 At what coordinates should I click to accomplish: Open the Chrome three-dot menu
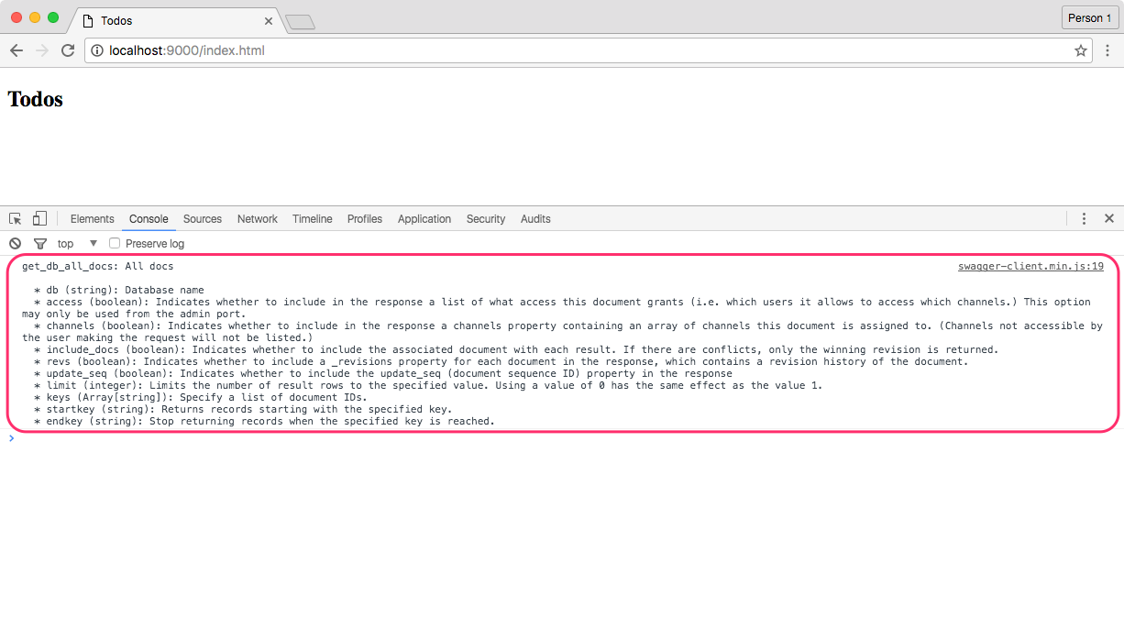1107,50
